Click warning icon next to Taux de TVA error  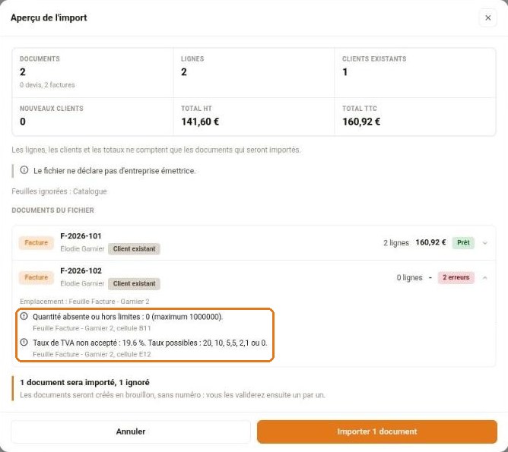click(x=24, y=342)
